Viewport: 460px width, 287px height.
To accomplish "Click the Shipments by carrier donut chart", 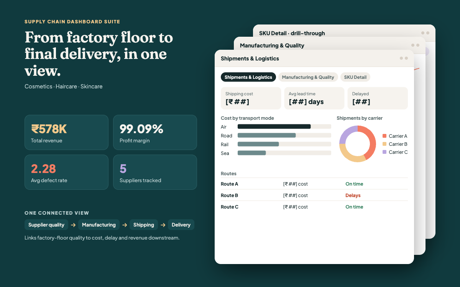I will (358, 144).
